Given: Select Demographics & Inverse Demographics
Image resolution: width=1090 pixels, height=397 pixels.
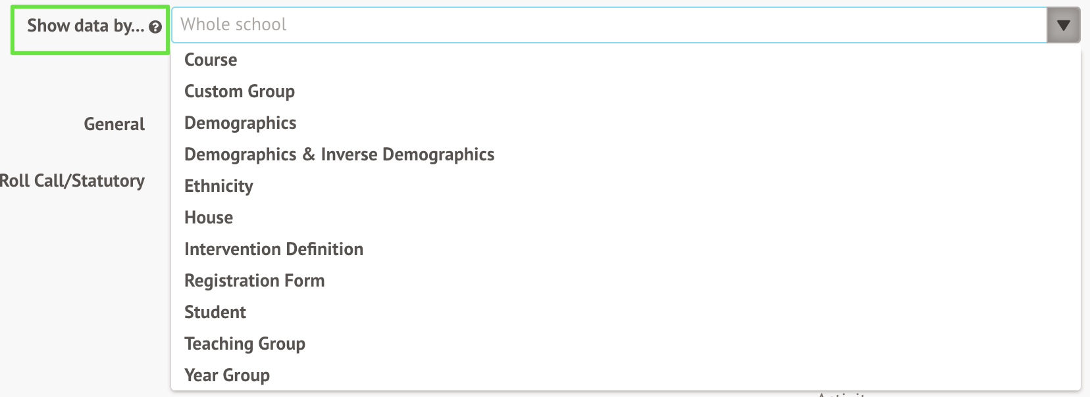Looking at the screenshot, I should coord(339,154).
